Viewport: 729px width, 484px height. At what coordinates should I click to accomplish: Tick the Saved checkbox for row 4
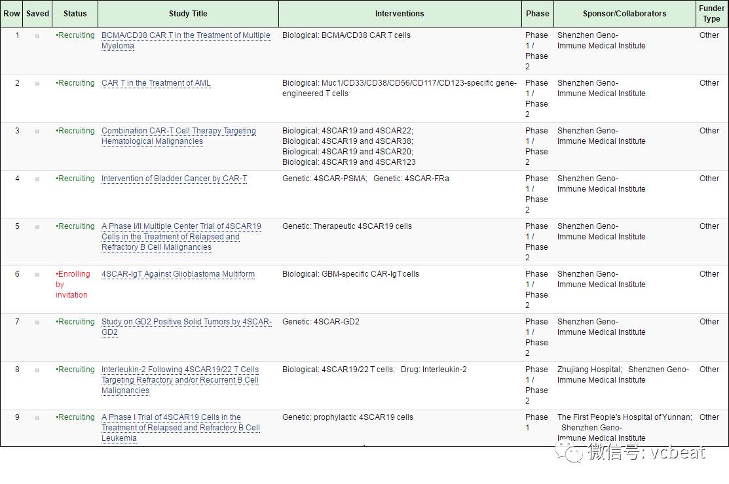[x=37, y=179]
